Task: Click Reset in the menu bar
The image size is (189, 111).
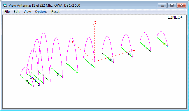Action: click(55, 12)
